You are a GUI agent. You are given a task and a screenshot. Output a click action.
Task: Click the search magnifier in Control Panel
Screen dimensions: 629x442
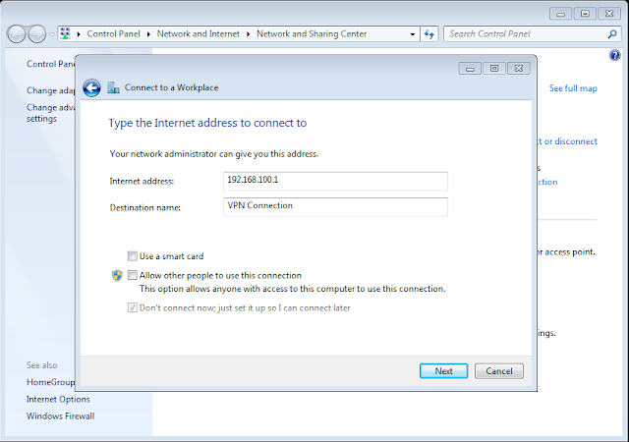tap(612, 34)
